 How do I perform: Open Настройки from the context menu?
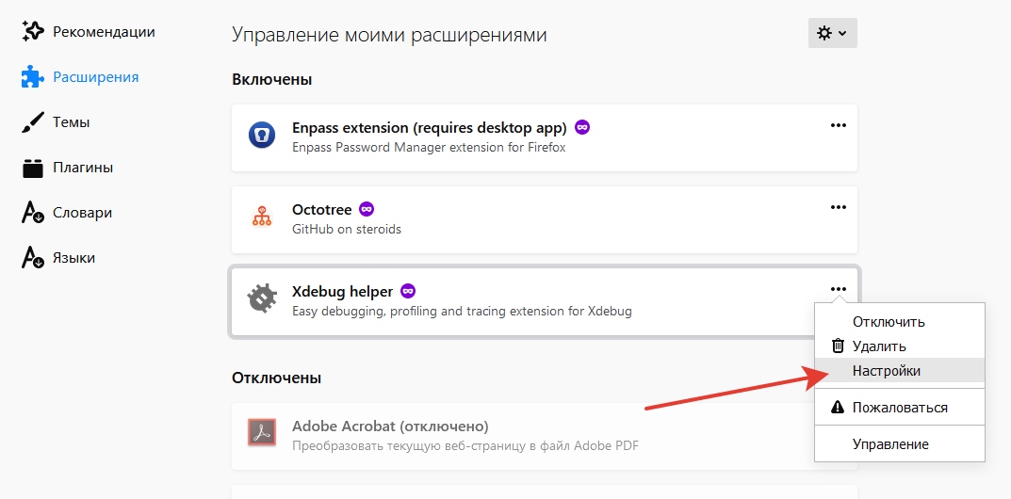coord(900,371)
